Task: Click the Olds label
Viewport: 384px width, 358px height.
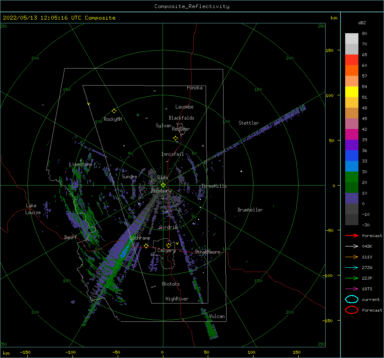Action: [163, 178]
